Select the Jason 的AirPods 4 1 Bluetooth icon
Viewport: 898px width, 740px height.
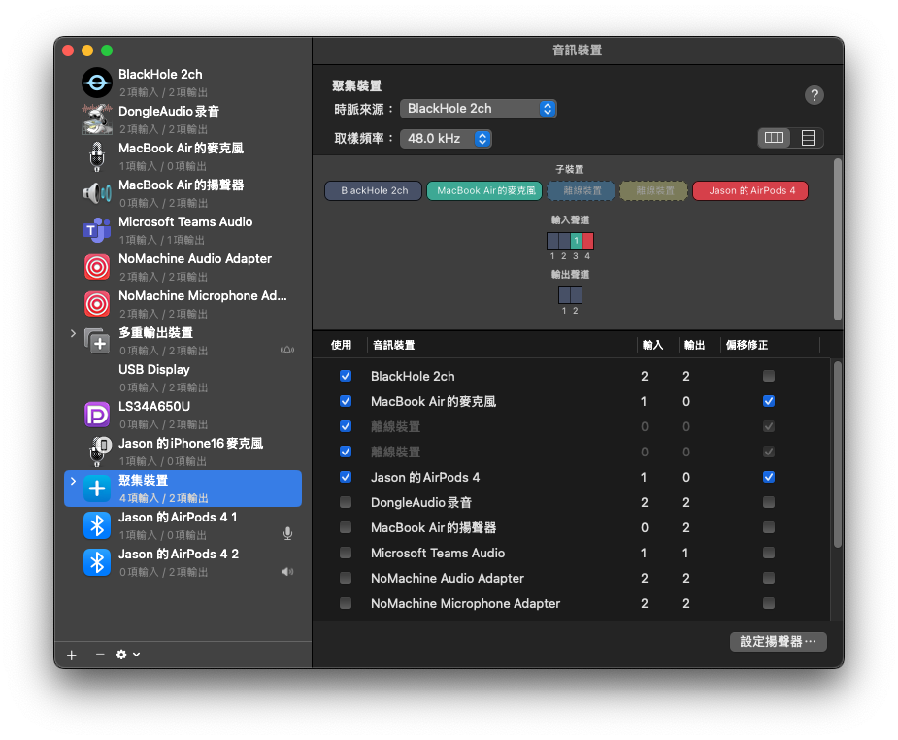97,525
